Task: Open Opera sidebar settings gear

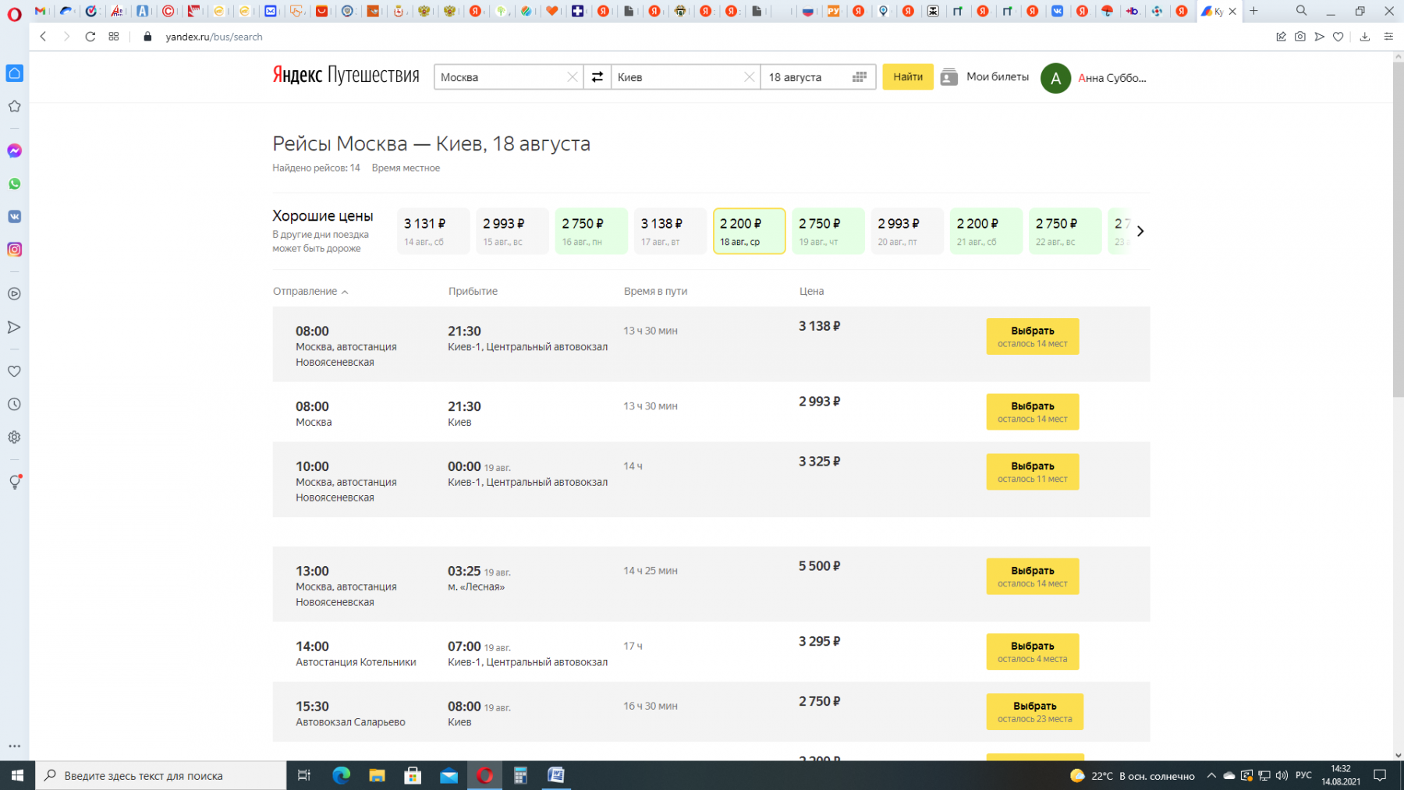Action: (x=15, y=437)
